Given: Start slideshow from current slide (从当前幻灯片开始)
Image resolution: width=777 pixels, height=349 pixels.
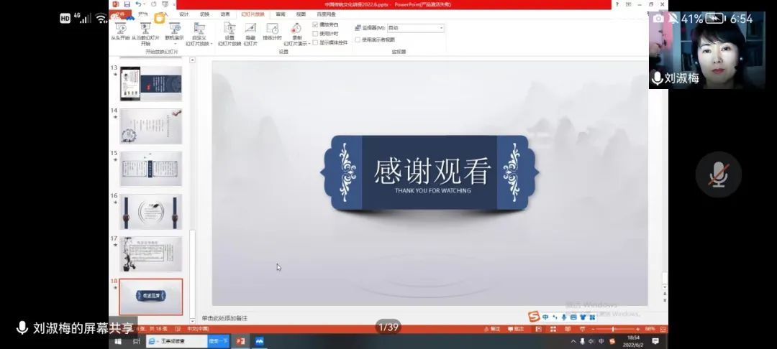Looking at the screenshot, I should [x=145, y=29].
